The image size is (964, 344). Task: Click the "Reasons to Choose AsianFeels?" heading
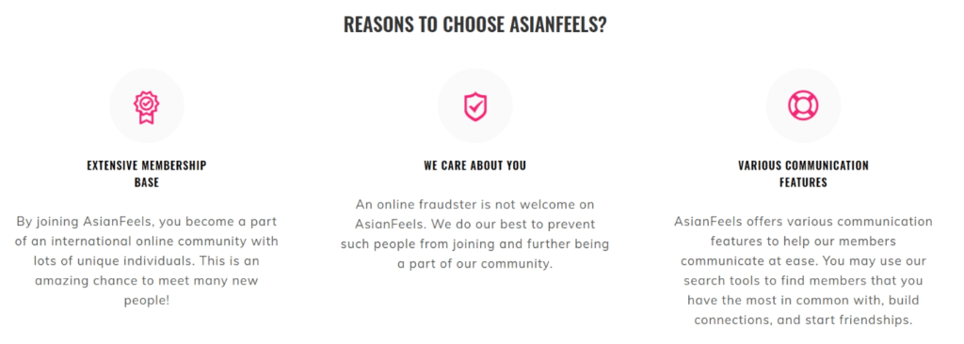[x=474, y=24]
